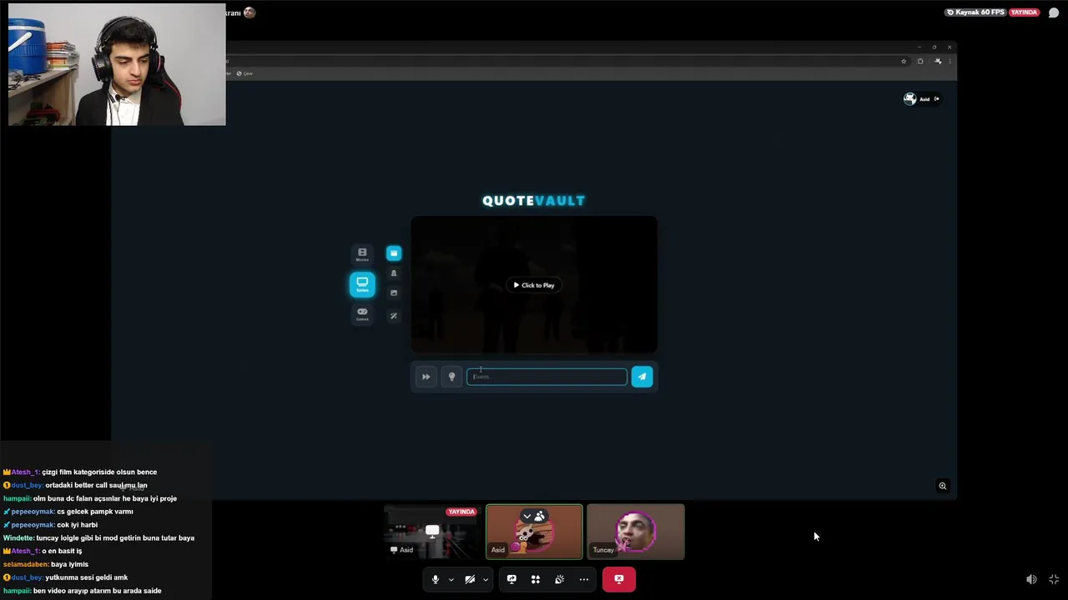Open the more options ellipsis
This screenshot has width=1068, height=600.
[584, 579]
